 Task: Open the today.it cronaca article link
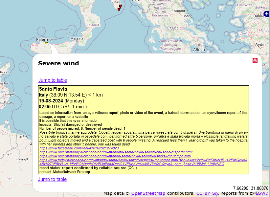143,162
